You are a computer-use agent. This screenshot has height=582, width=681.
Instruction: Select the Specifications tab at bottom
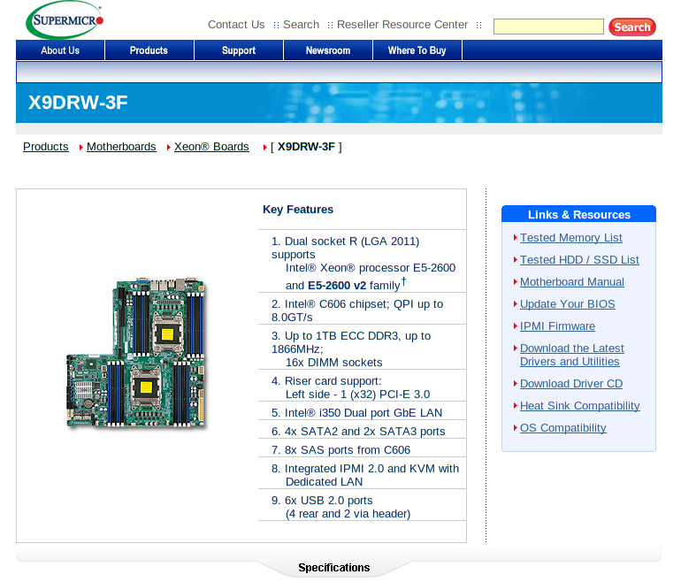pyautogui.click(x=334, y=568)
